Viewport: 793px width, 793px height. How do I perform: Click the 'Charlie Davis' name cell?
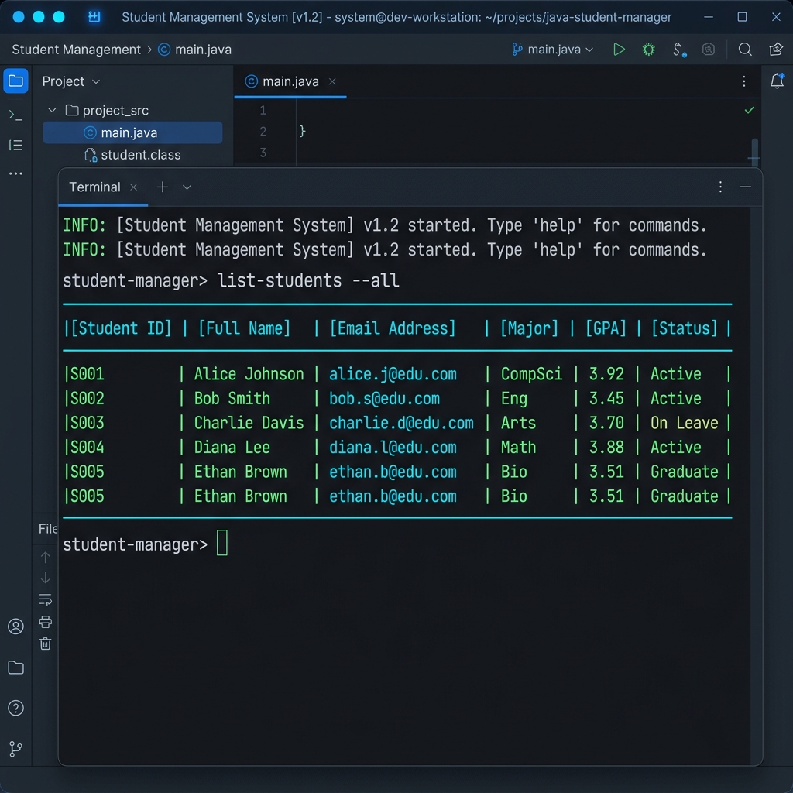pos(249,423)
